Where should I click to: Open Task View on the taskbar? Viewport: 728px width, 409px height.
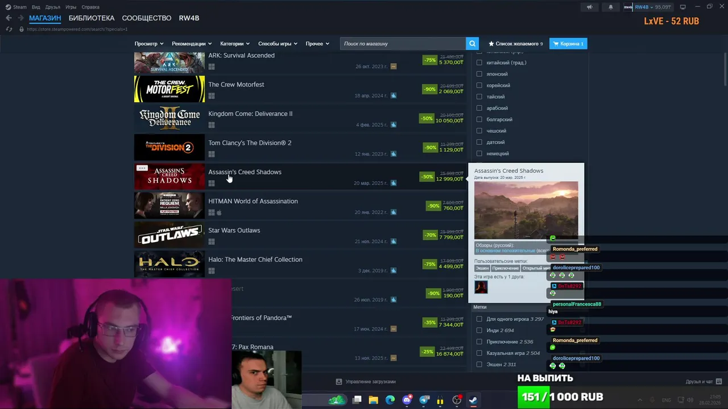[x=357, y=400]
